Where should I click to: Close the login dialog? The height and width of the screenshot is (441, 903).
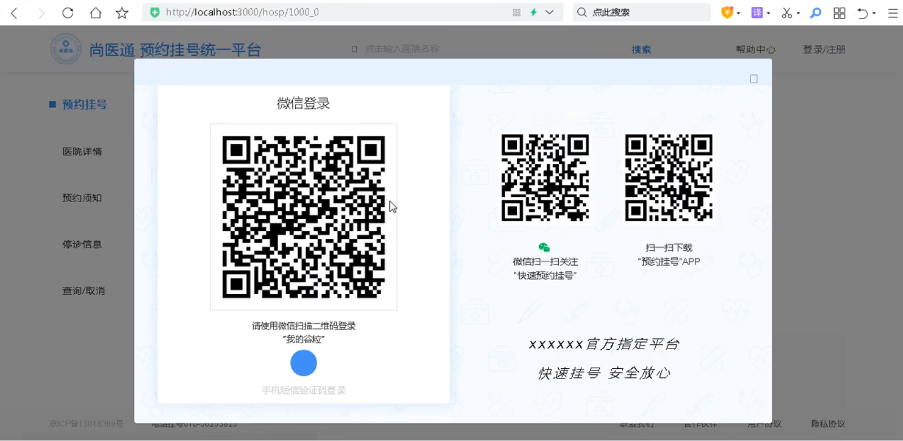pyautogui.click(x=753, y=79)
